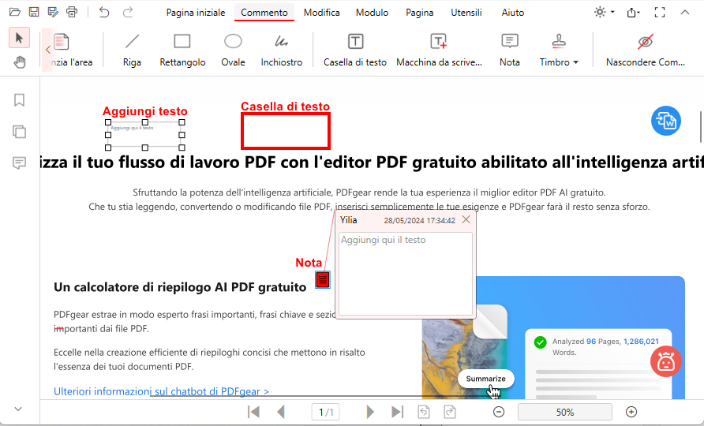Click the red Casella di testo rectangle

click(x=286, y=131)
